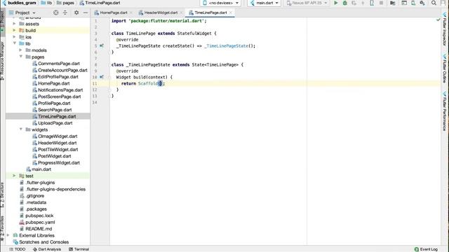Click the green analysis checkmark in editor corner
The image size is (449, 252).
(438, 20)
